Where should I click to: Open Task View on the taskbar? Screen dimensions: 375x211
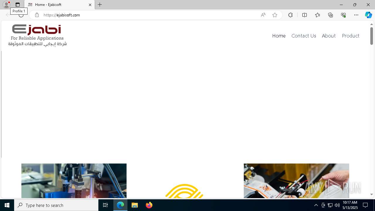[105, 205]
